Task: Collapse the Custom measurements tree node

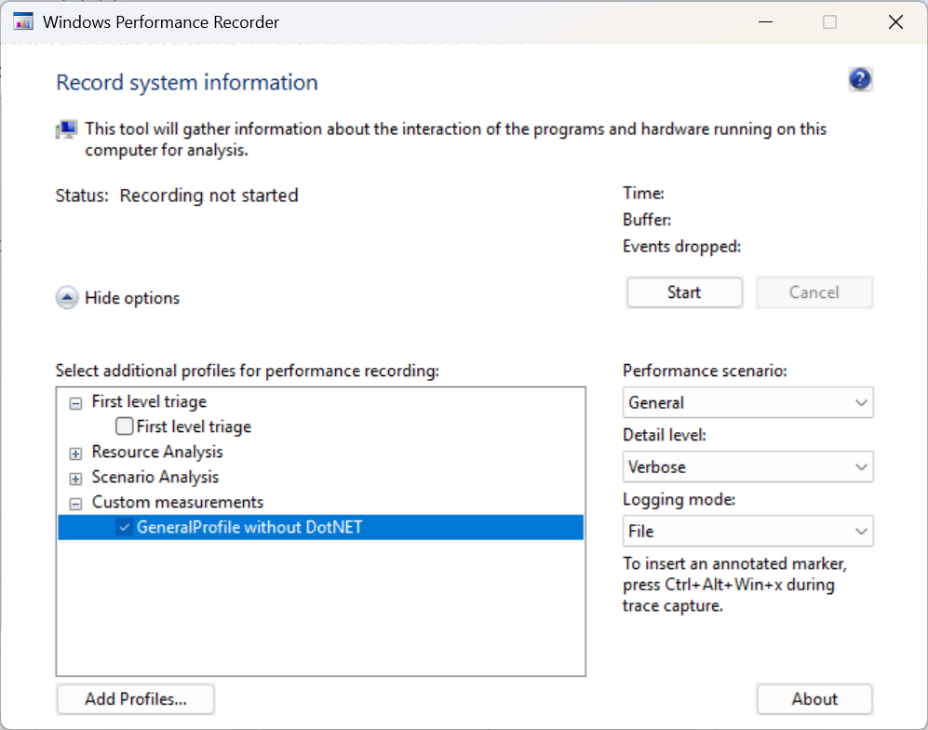Action: [74, 503]
